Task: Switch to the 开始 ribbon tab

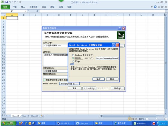Action: coord(14,7)
